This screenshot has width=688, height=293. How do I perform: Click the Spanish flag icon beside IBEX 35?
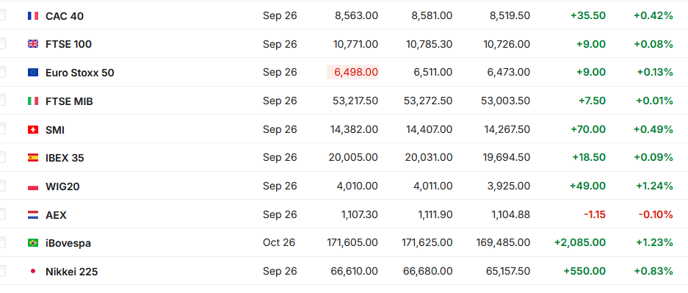click(x=33, y=158)
